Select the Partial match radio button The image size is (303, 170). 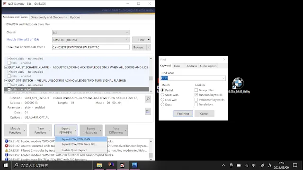pyautogui.click(x=162, y=90)
